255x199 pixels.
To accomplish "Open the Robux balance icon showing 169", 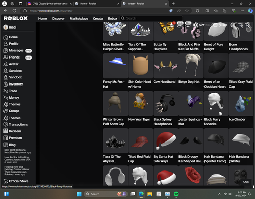I will click(196, 25).
